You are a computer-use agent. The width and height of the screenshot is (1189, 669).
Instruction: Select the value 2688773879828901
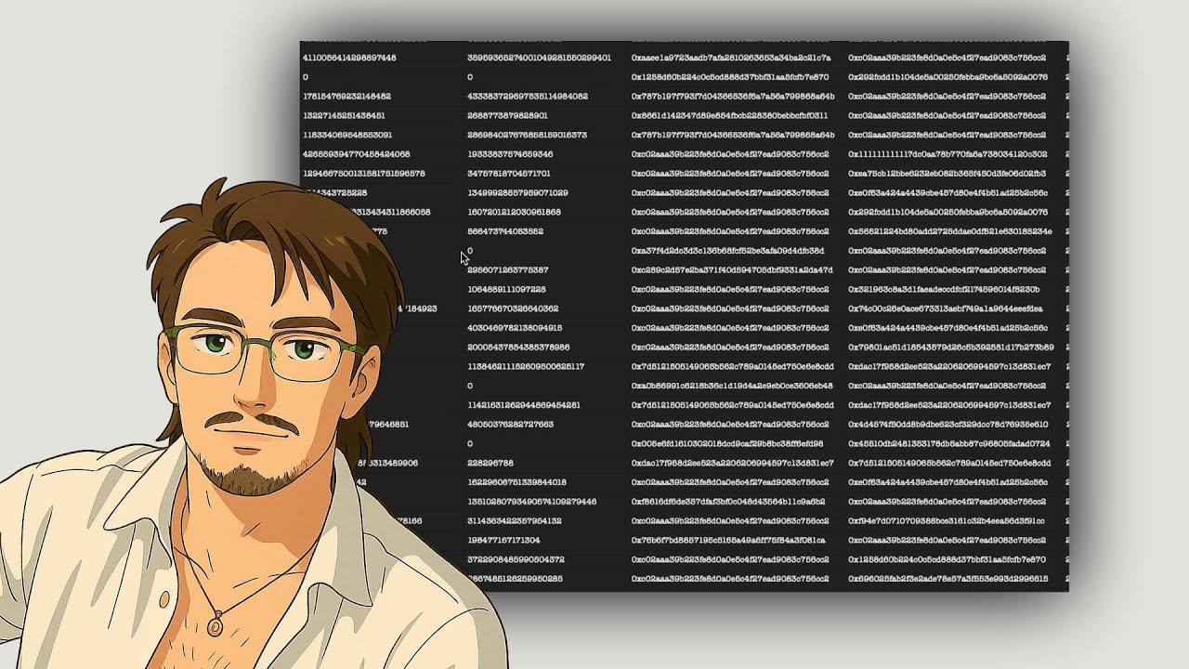point(507,116)
